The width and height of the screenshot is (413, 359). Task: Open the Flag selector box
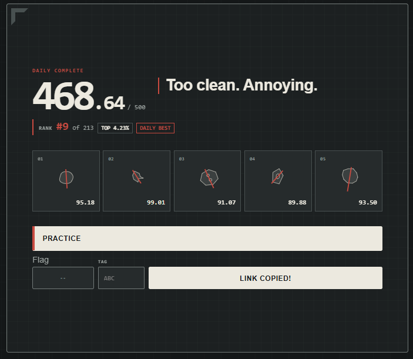point(63,278)
